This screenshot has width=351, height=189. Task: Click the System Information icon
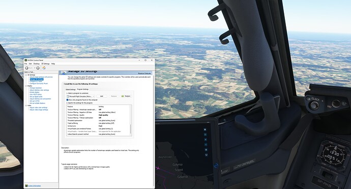[26, 185]
